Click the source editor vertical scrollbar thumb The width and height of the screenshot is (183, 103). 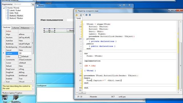(181, 65)
